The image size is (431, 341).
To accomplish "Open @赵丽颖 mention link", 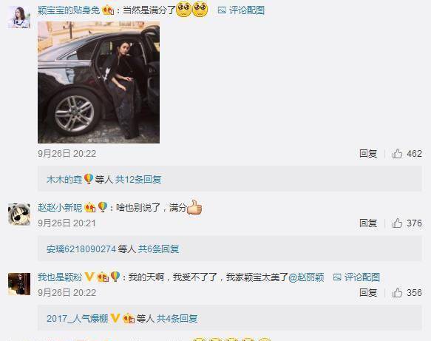I will [x=306, y=277].
